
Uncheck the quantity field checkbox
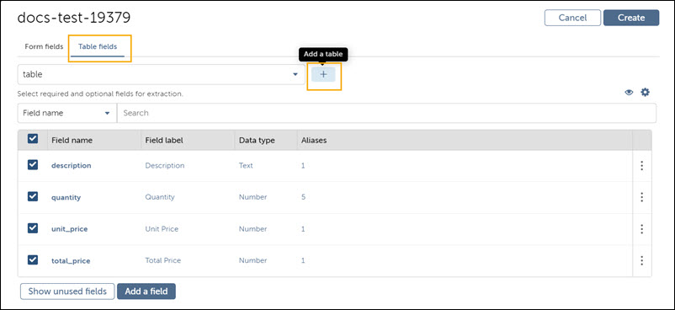pos(33,196)
